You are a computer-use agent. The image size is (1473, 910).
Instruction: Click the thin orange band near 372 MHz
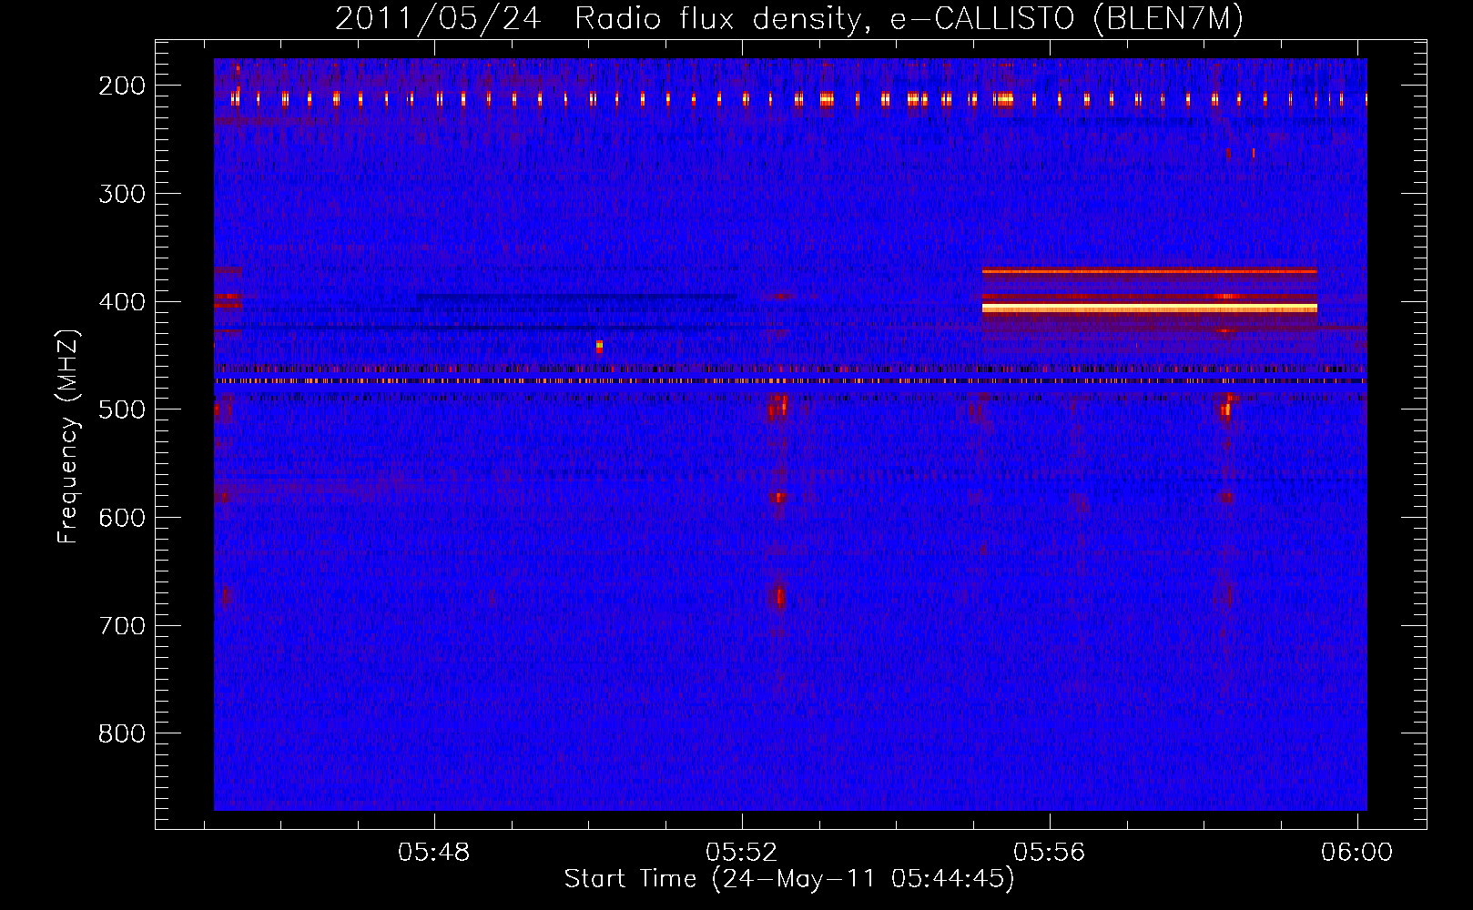click(x=1150, y=271)
